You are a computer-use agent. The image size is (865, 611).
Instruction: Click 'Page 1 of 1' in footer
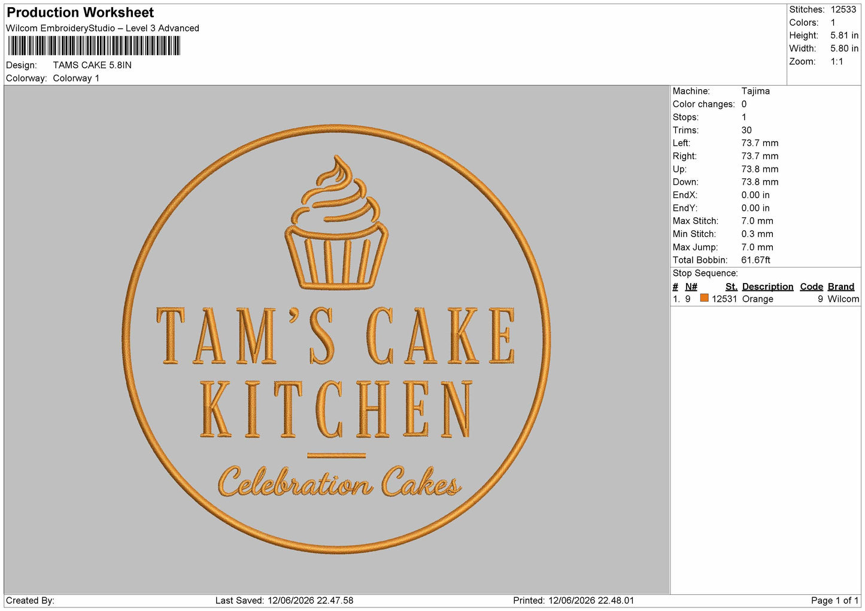click(x=834, y=600)
